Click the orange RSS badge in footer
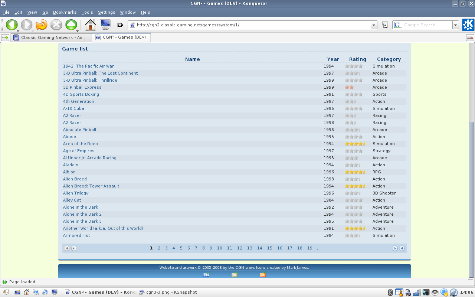 [x=262, y=275]
